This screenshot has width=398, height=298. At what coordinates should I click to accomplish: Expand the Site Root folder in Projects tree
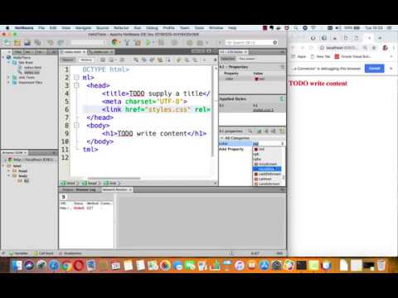click(x=9, y=63)
